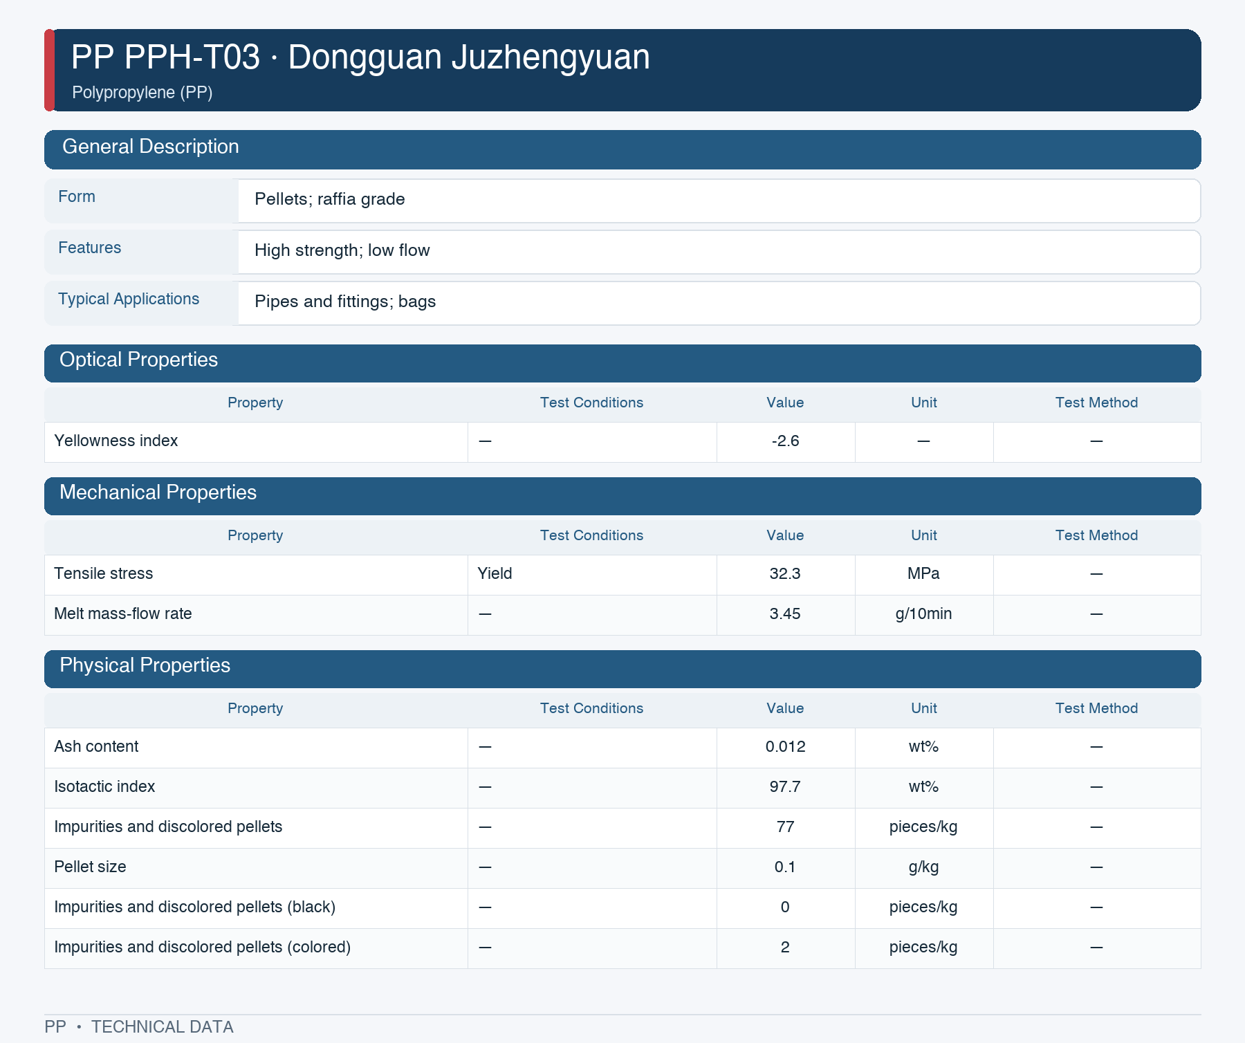Click 'Pipes and fittings; bags' applications value

pos(345,302)
